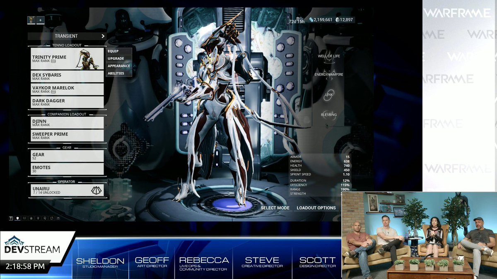
Task: Select Dark Dagger melee slot
Action: click(x=67, y=102)
